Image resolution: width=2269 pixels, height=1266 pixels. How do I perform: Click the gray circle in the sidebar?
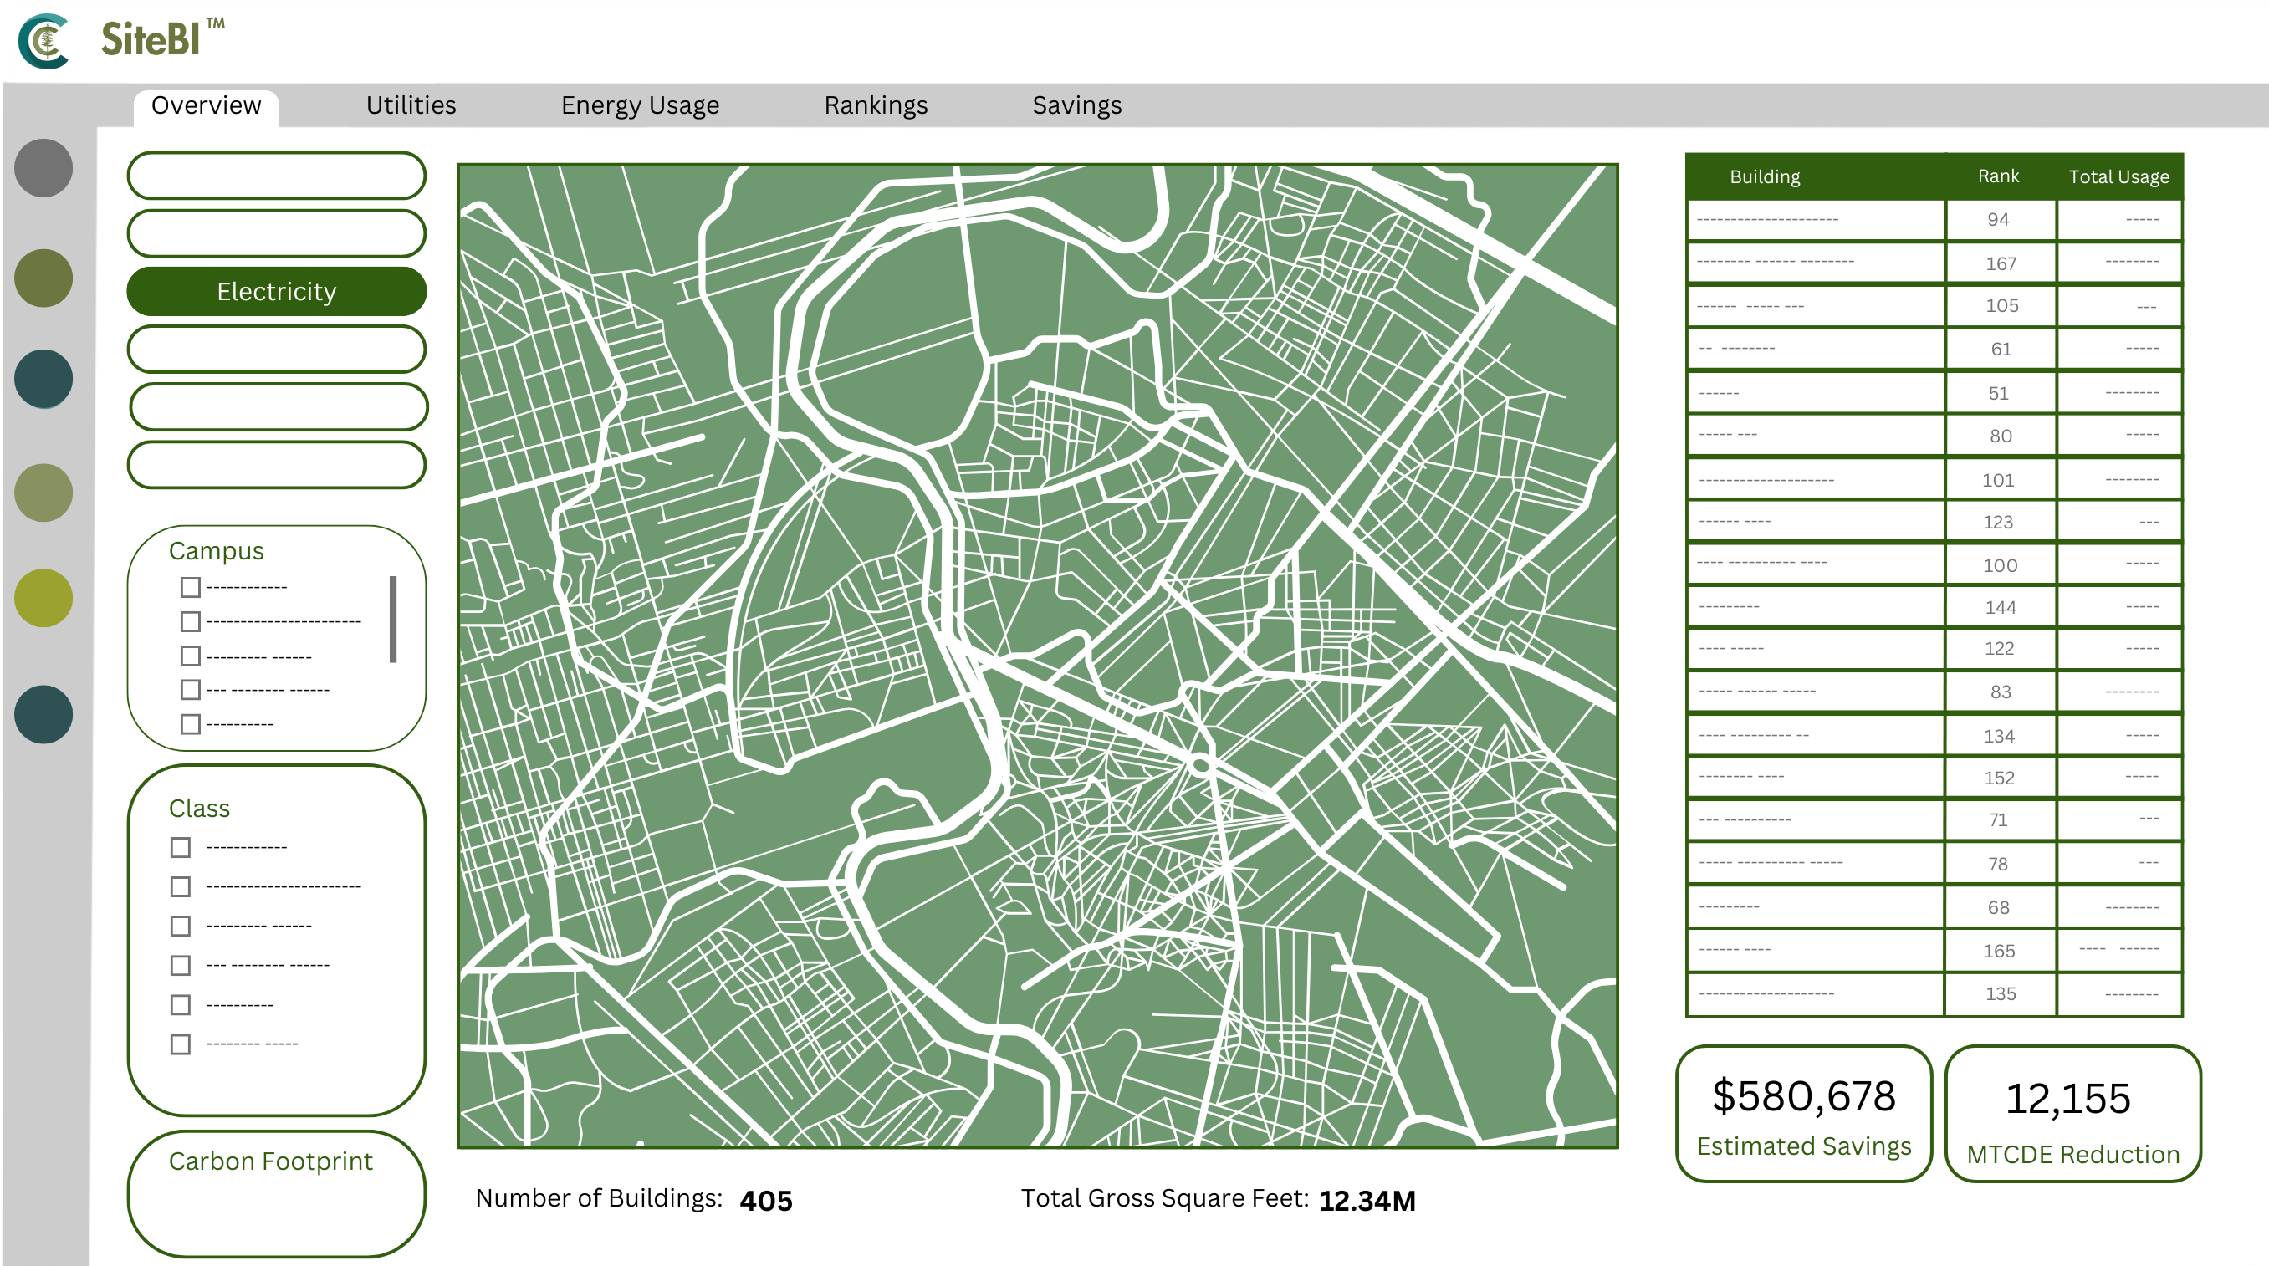(x=43, y=168)
